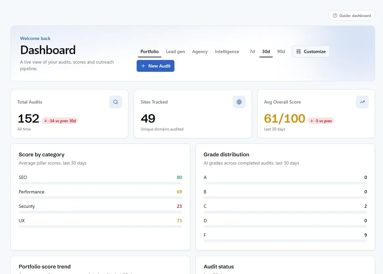
Task: Click the UX score progress bar
Action: pyautogui.click(x=100, y=226)
